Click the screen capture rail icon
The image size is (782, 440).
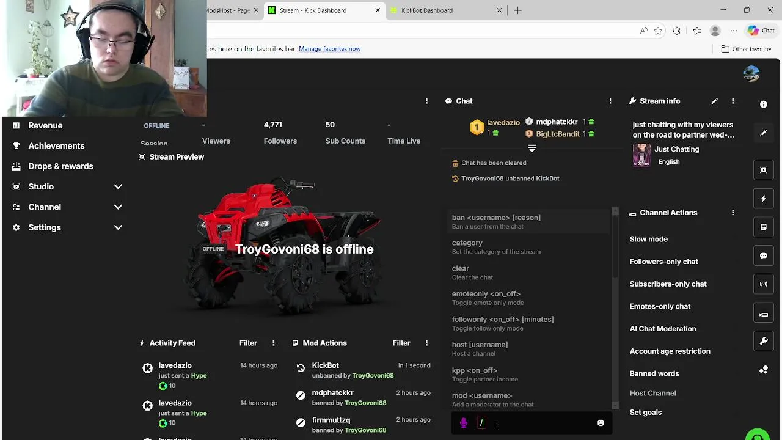point(763,170)
